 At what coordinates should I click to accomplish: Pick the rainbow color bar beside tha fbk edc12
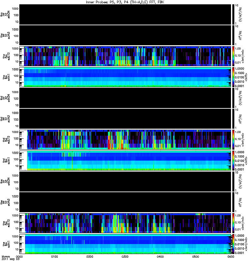click(x=233, y=56)
